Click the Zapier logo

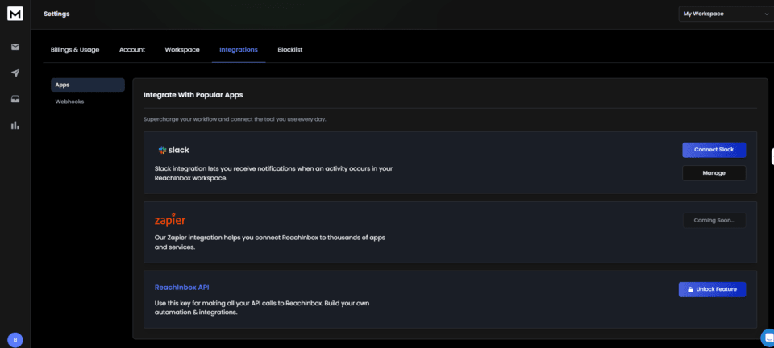170,219
